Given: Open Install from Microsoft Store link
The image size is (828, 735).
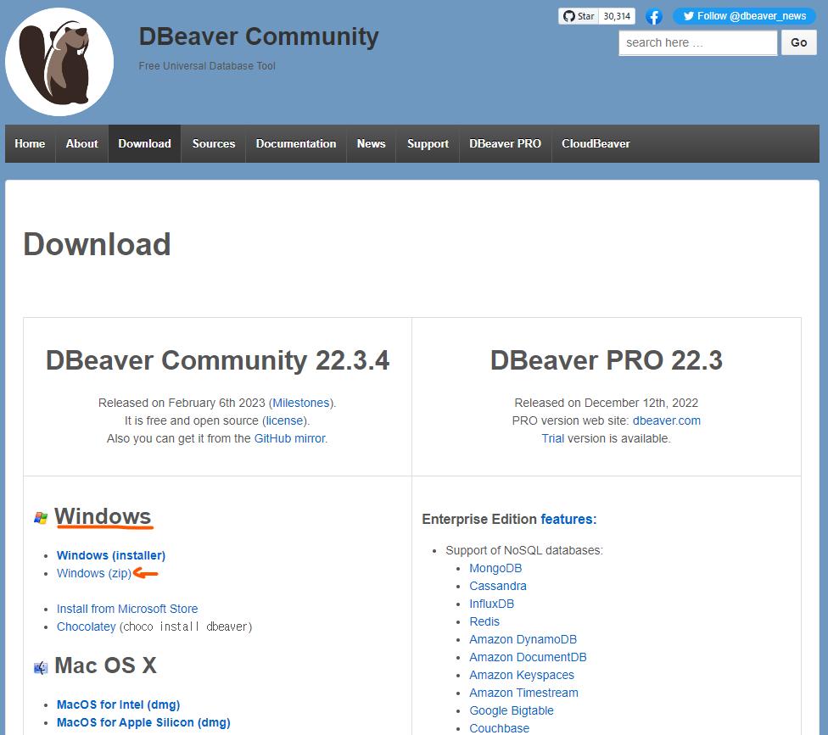Looking at the screenshot, I should point(127,609).
